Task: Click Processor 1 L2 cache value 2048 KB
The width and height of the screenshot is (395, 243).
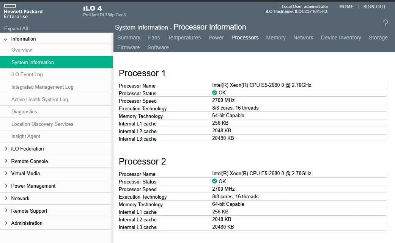Action: point(222,130)
